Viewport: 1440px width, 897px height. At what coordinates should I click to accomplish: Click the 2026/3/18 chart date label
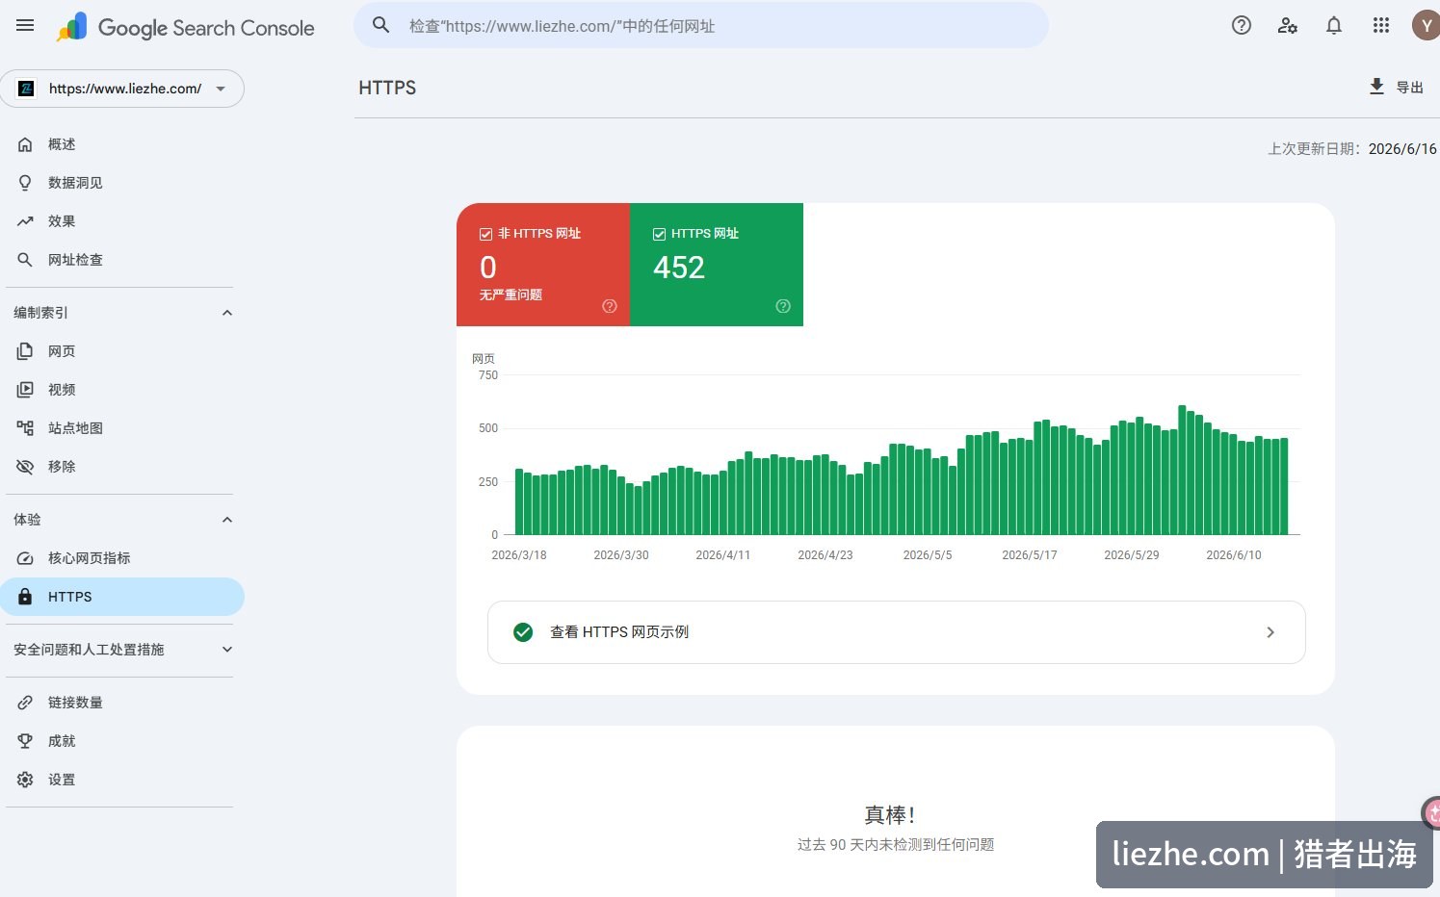pyautogui.click(x=519, y=555)
